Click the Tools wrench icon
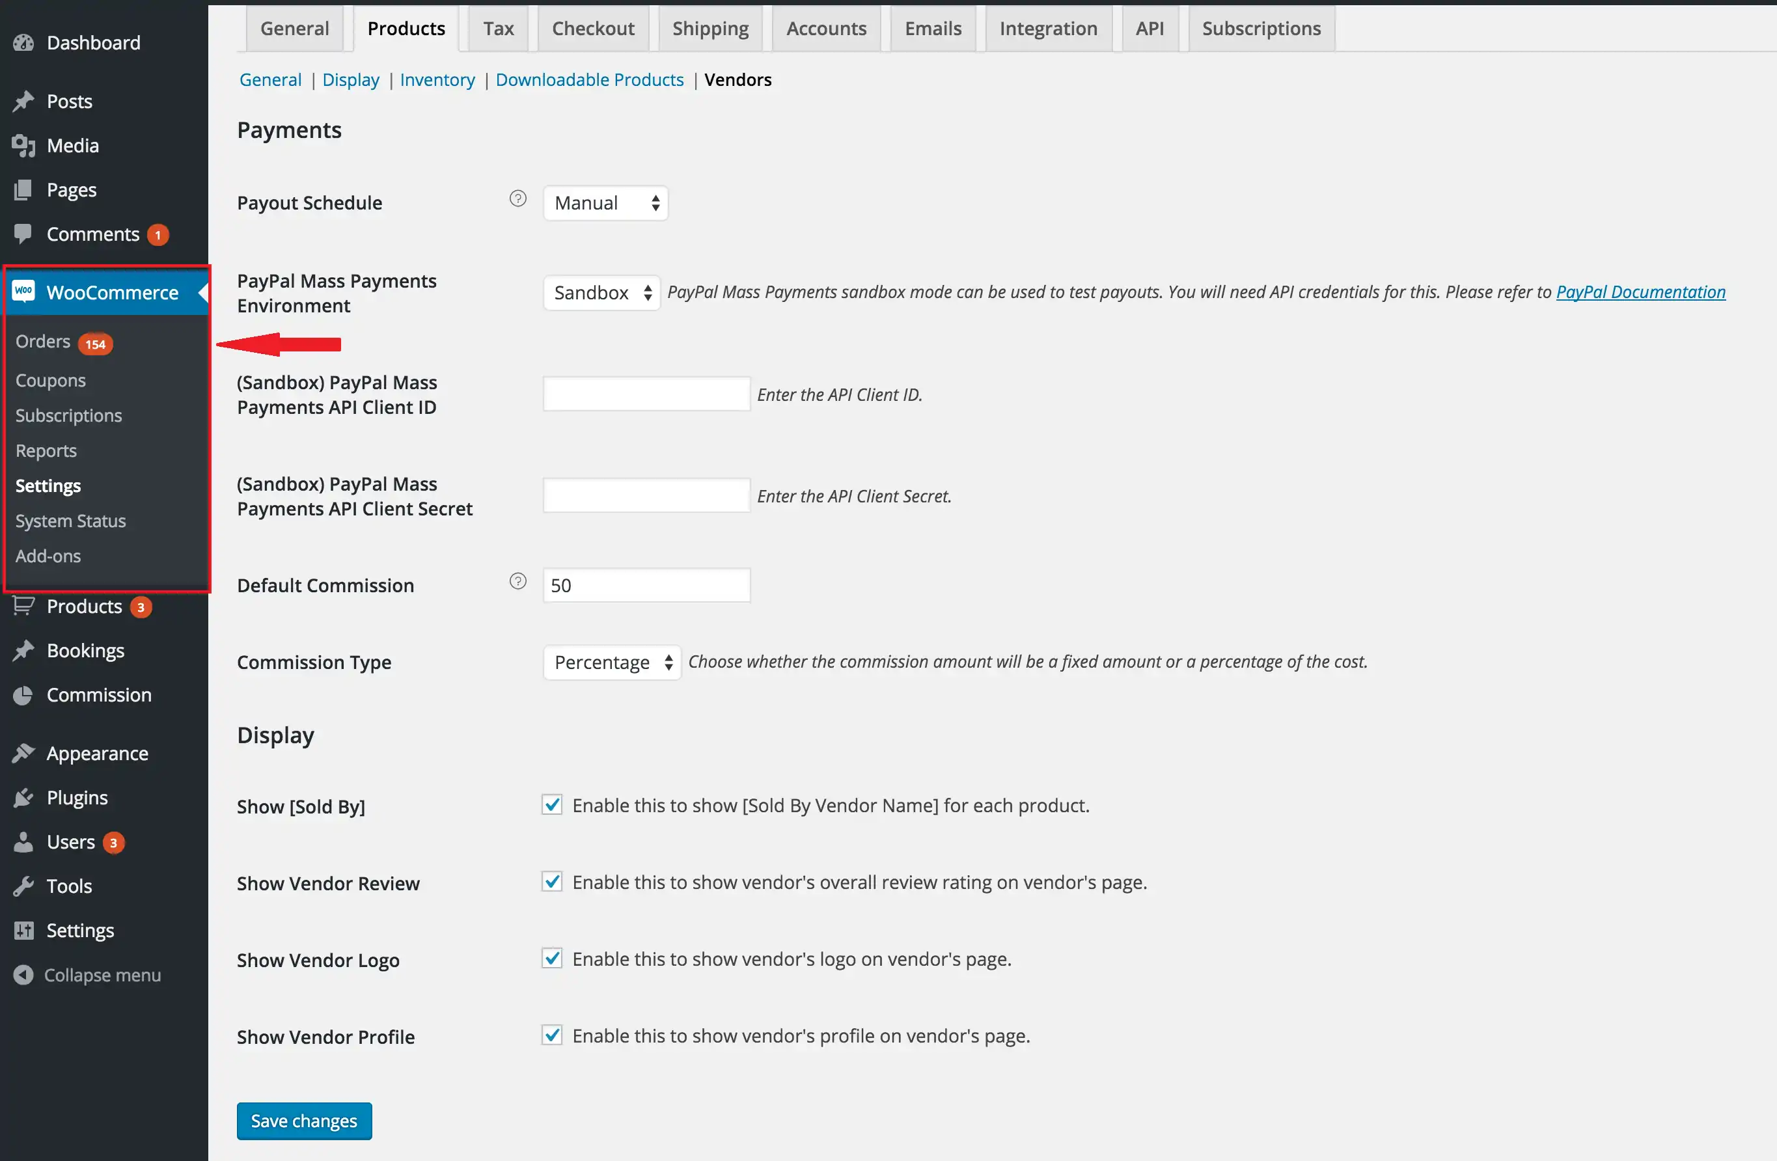 pos(23,886)
